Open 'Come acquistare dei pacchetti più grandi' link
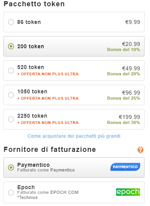The height and width of the screenshot is (206, 150). [x=74, y=136]
